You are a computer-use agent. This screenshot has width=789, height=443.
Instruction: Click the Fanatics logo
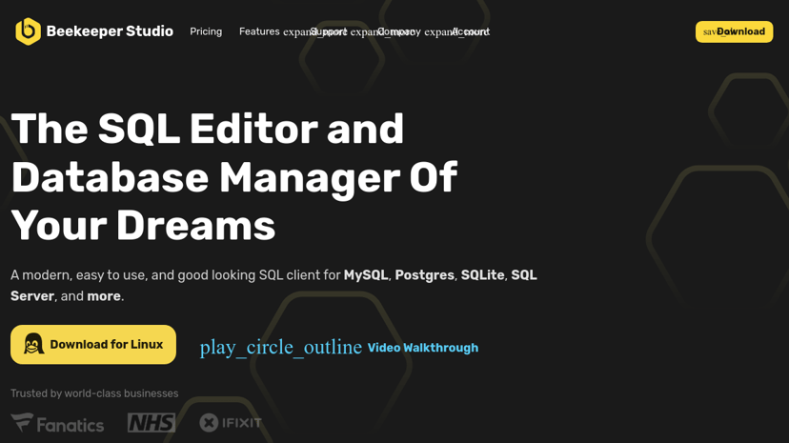coord(57,423)
